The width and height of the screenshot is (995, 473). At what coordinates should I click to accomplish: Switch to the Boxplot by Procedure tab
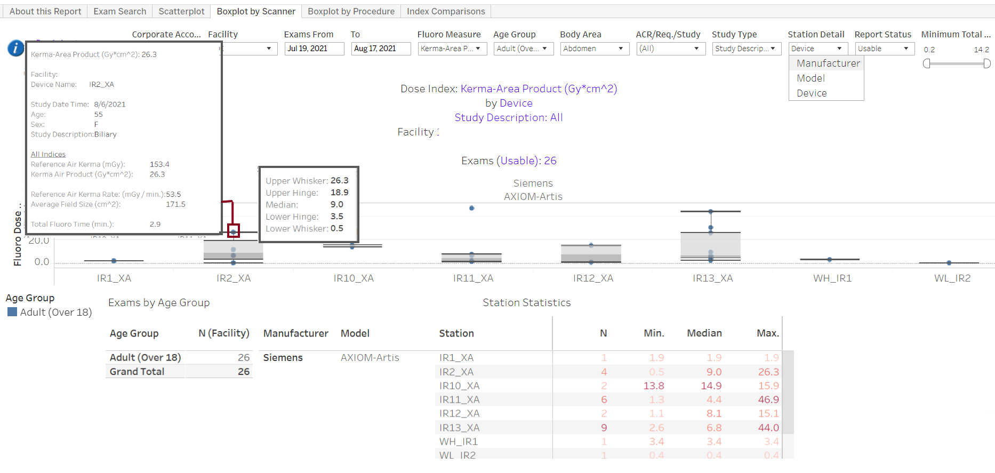pyautogui.click(x=351, y=11)
